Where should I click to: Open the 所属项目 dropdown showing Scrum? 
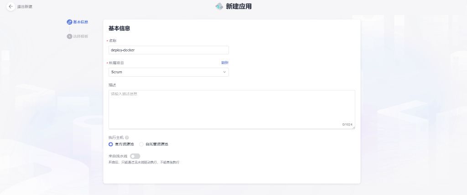(x=169, y=72)
